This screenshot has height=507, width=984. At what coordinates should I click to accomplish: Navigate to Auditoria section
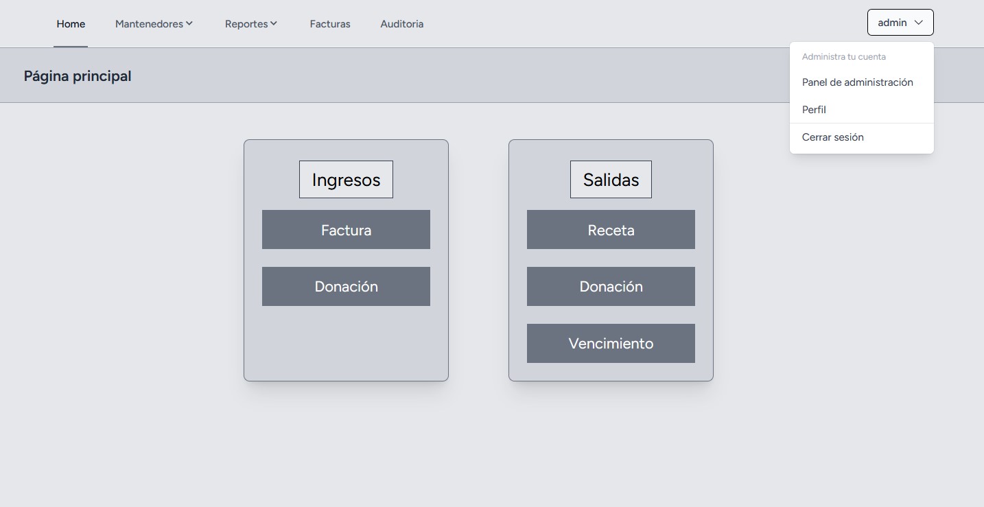click(401, 24)
